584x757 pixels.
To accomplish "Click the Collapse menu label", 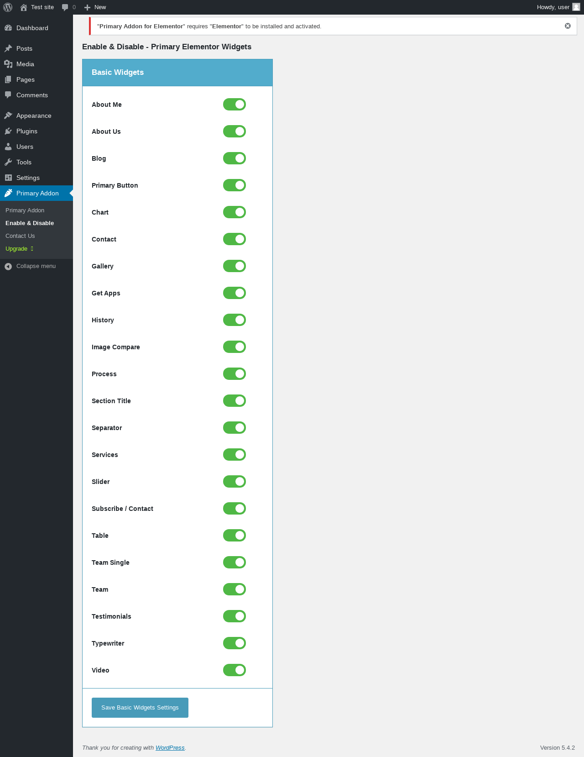I will point(36,266).
